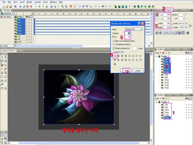Choose the Reshape subselection tool
This screenshot has height=145, width=193.
pyautogui.click(x=5, y=57)
